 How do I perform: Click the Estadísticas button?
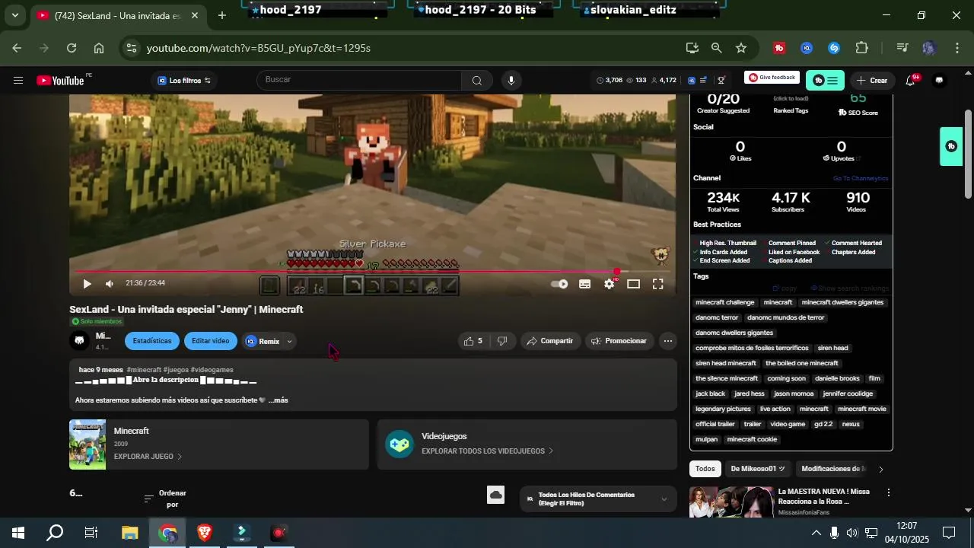coord(152,341)
